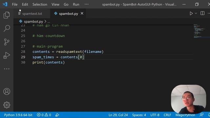Open the Manage settings gear
This screenshot has width=210, height=118.
tap(7, 105)
